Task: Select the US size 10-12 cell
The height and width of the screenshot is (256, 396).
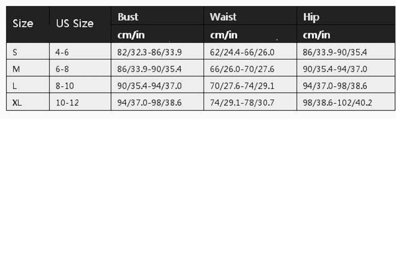Action: pyautogui.click(x=67, y=103)
